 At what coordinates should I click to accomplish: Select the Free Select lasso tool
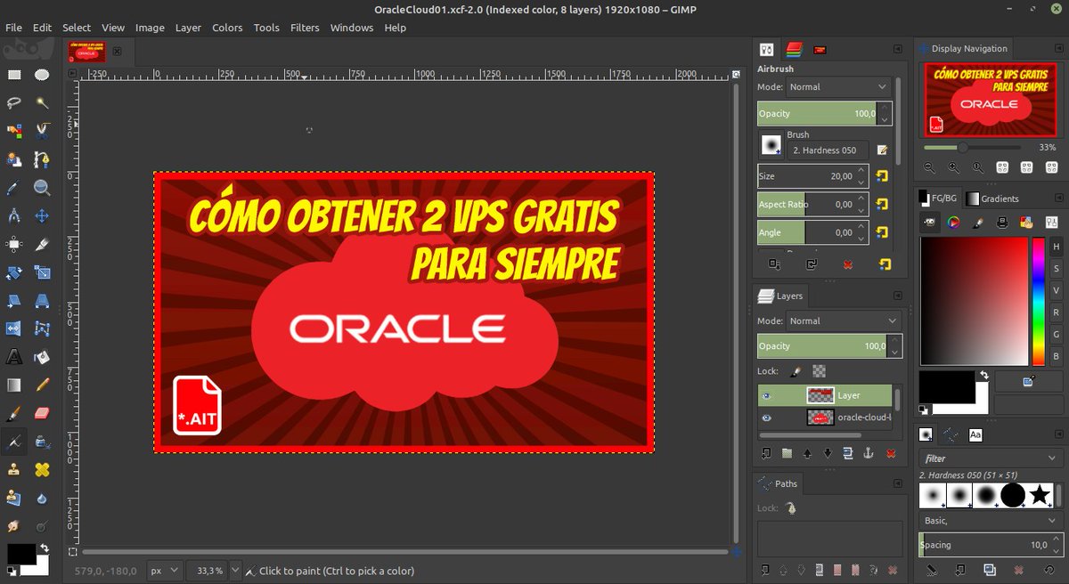[x=14, y=103]
